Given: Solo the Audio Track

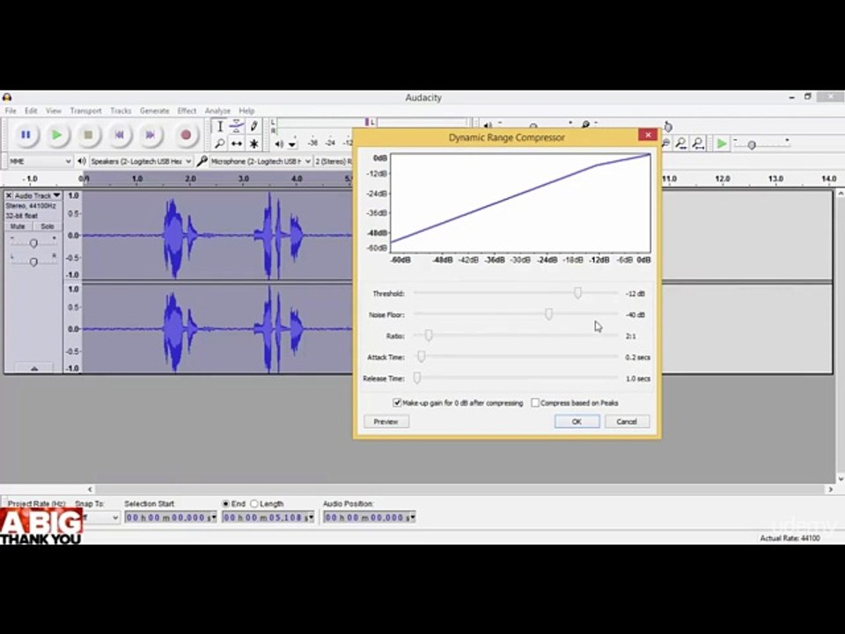Looking at the screenshot, I should click(x=48, y=226).
